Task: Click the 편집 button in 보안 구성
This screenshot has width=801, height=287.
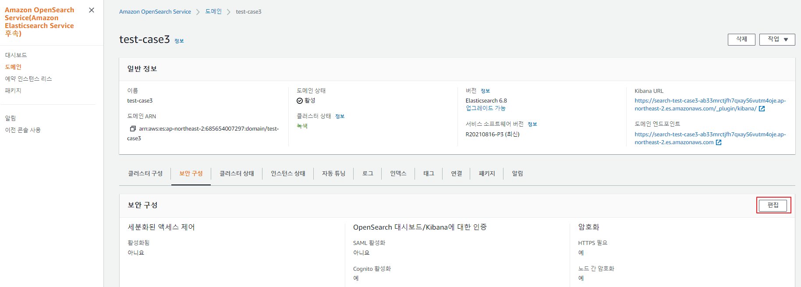Action: tap(773, 205)
